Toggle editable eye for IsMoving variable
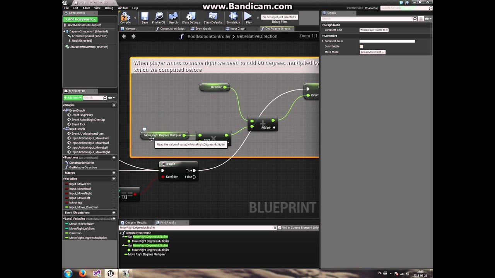Screen dimensions: 495x278 tap(114, 203)
